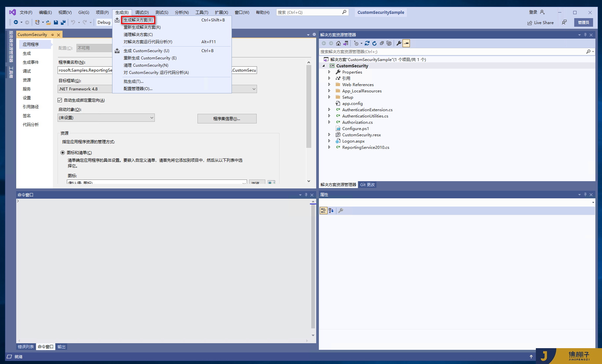Click the 管理员 button
602x364 pixels.
(583, 22)
